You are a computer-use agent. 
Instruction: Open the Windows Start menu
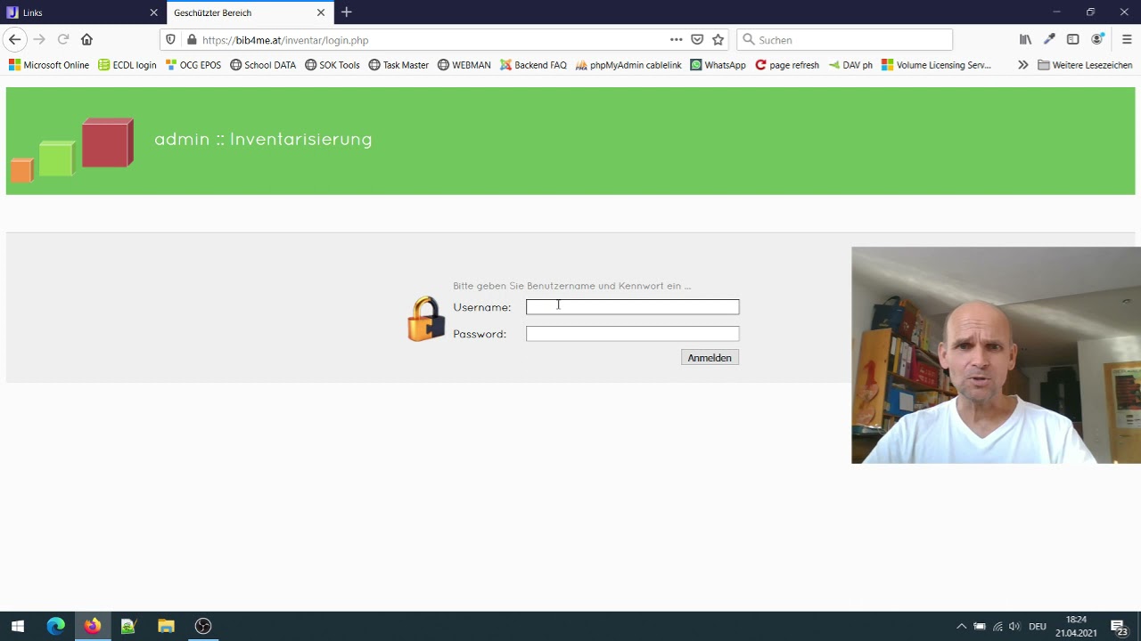point(18,626)
